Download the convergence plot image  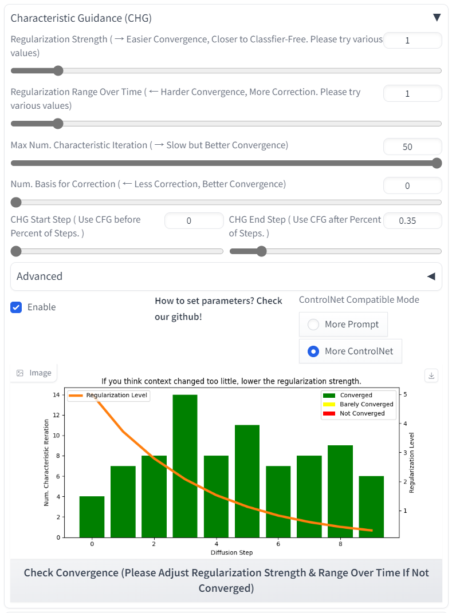432,375
